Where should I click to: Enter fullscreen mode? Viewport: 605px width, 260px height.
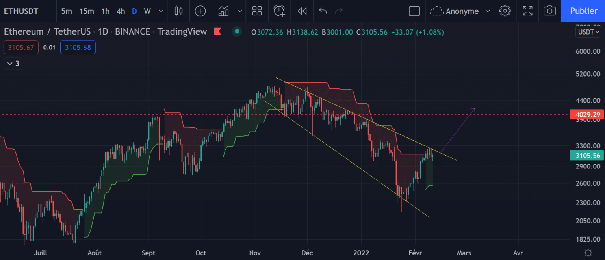(527, 11)
